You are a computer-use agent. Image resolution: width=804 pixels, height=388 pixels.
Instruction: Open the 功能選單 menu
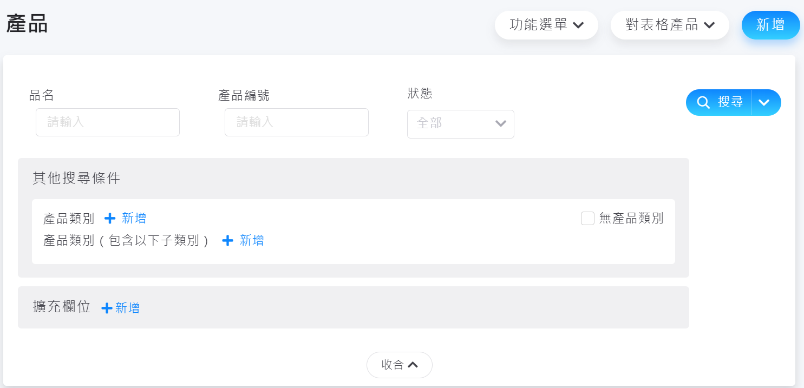546,25
